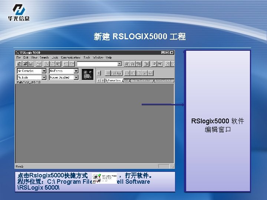267x200 pixels.
Task: Open the Edit menu
Action: (26, 57)
